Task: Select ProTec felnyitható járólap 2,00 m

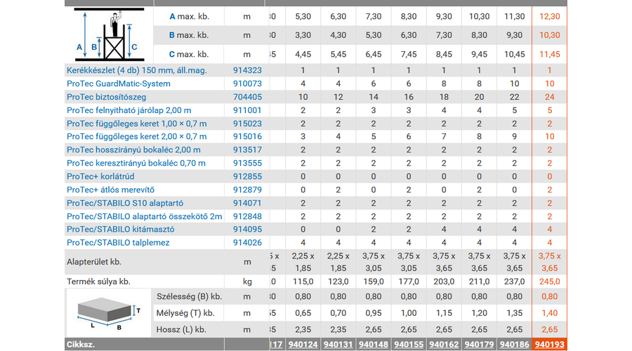Action: click(x=129, y=110)
